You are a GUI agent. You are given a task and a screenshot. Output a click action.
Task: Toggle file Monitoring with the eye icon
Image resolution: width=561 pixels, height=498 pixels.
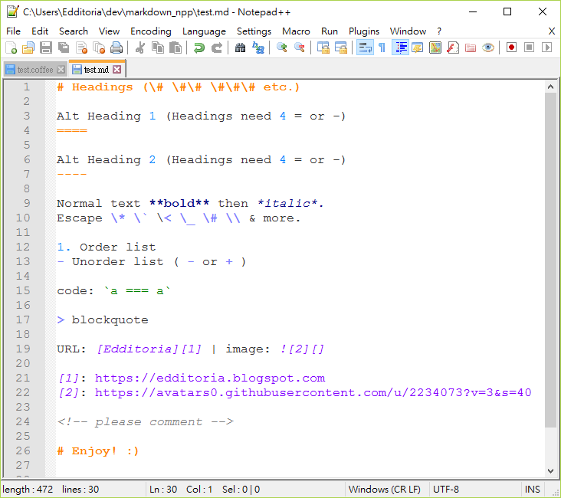pos(488,48)
